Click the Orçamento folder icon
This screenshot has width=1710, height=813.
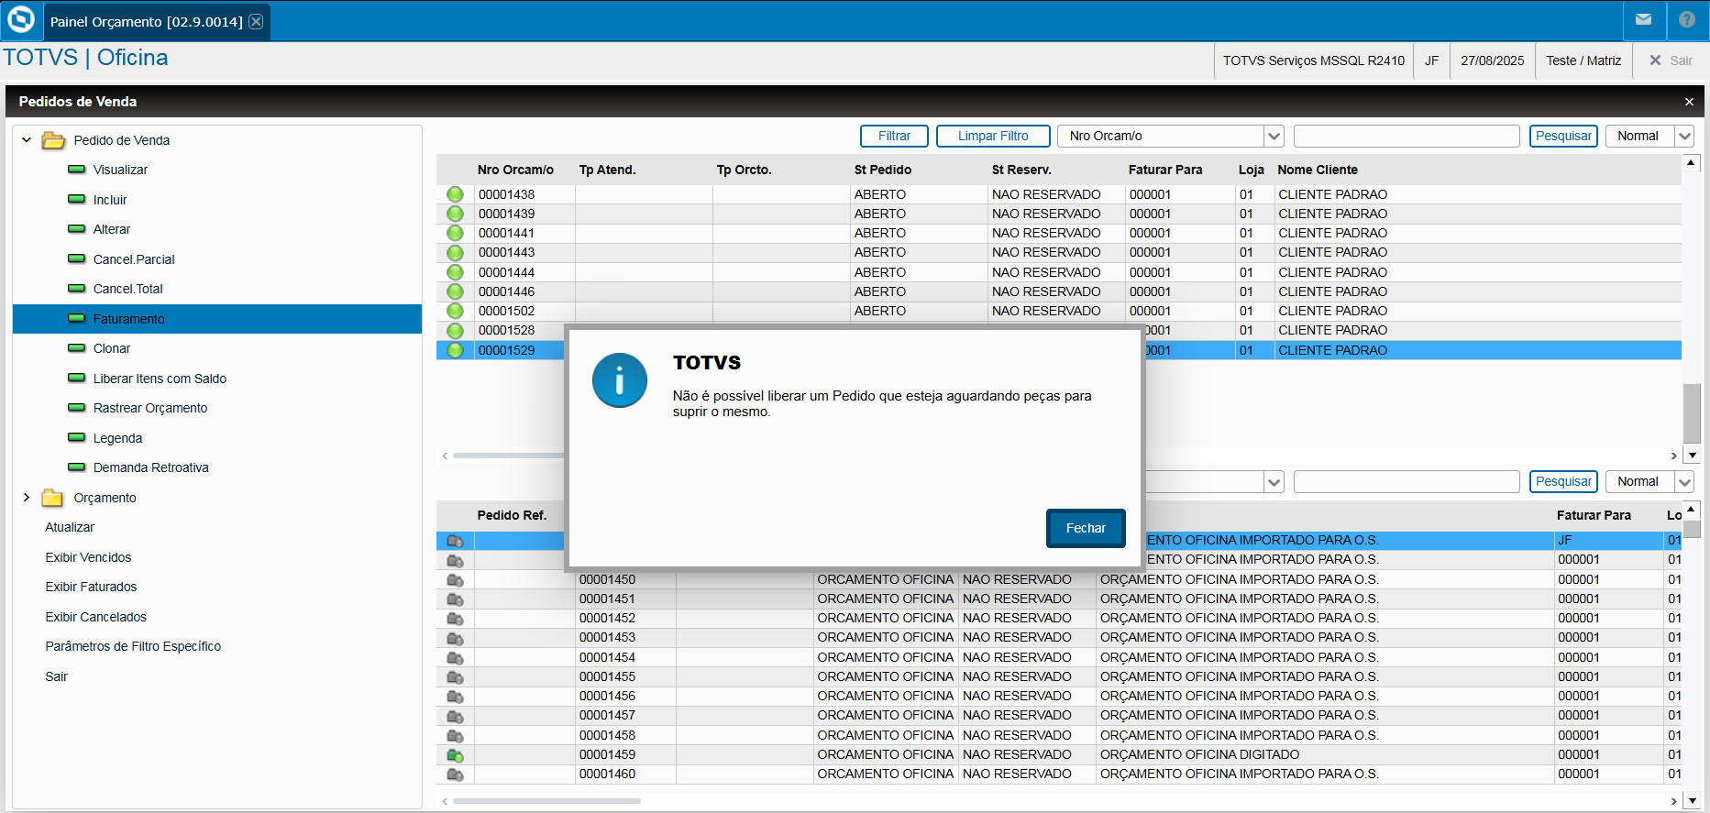tap(52, 498)
